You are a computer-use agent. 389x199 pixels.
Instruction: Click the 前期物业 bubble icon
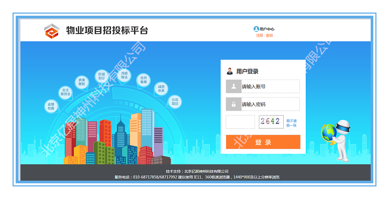(x=124, y=75)
